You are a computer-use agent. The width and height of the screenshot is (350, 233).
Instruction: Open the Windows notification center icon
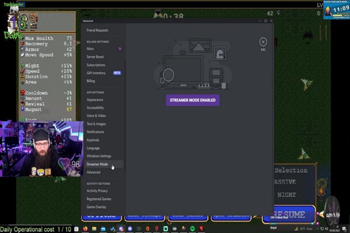tap(344, 229)
